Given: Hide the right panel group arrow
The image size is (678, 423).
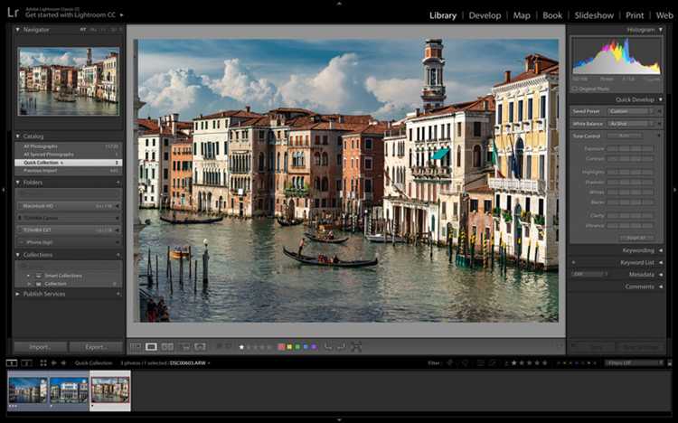Looking at the screenshot, I should pos(675,190).
